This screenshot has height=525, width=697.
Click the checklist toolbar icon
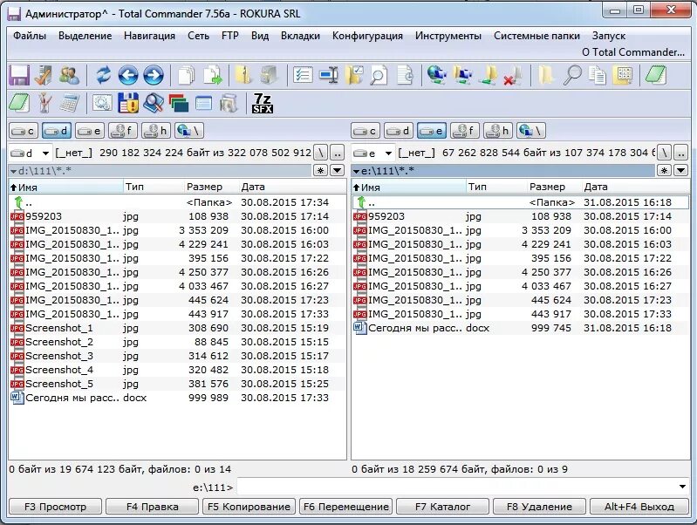[x=303, y=75]
